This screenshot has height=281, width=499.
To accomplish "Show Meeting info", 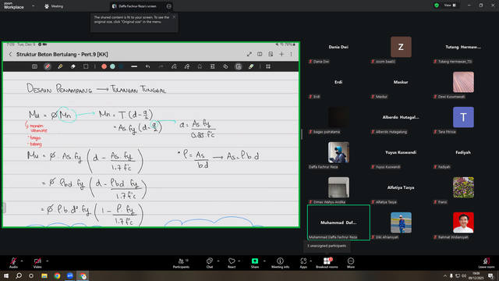I will click(x=281, y=263).
